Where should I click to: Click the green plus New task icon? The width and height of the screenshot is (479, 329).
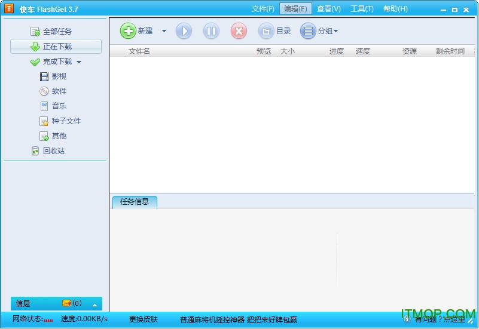tap(128, 31)
